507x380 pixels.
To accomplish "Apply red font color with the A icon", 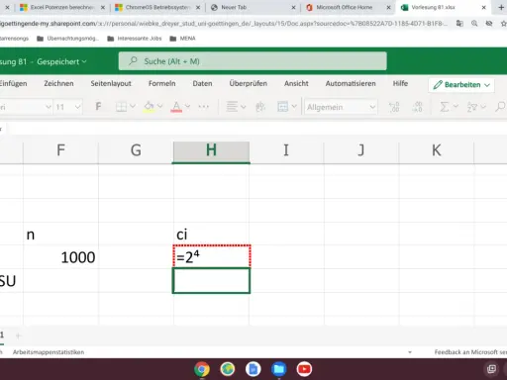I will pos(176,107).
